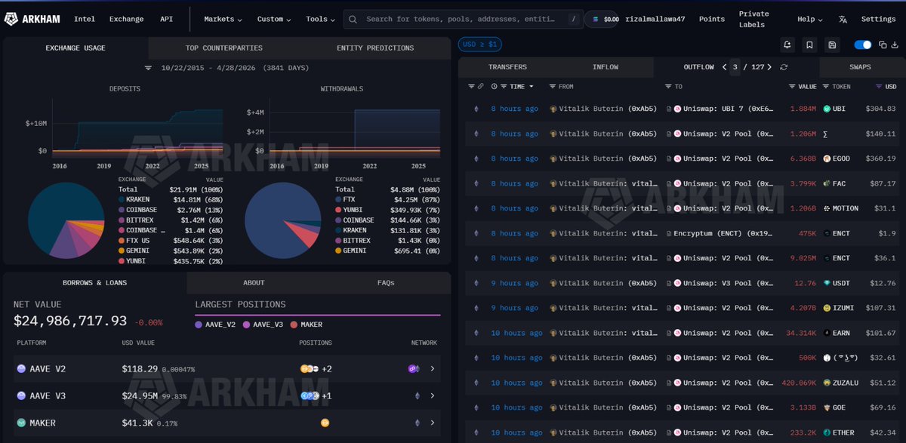
Task: Click the USD ≥ $1 filter chip
Action: point(480,45)
